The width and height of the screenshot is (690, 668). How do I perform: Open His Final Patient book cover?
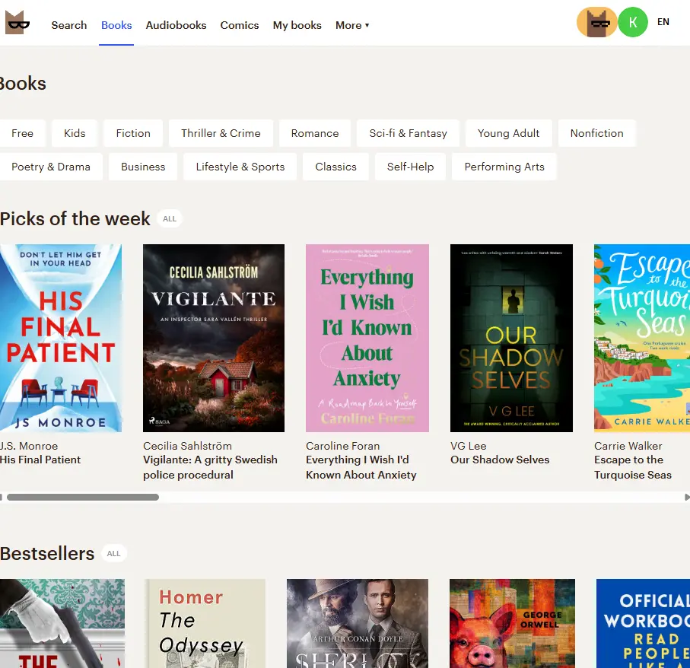click(x=61, y=338)
